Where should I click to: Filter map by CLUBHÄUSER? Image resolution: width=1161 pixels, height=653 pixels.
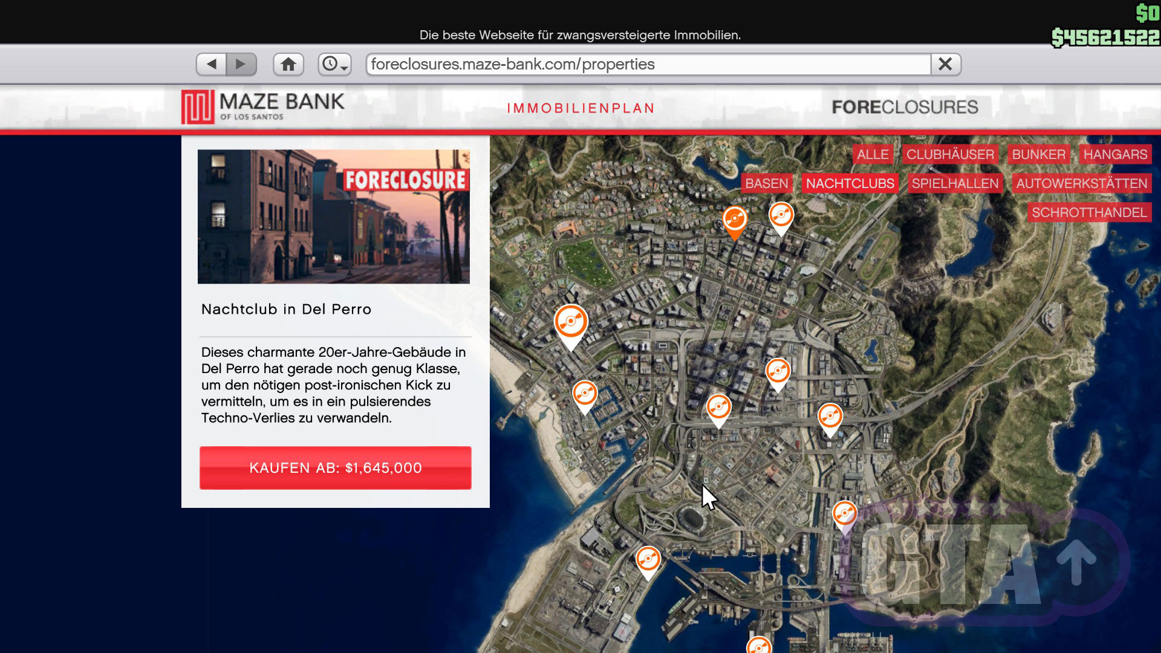(x=950, y=154)
